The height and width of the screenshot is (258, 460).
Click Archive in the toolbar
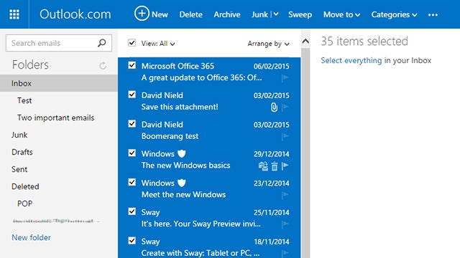227,14
